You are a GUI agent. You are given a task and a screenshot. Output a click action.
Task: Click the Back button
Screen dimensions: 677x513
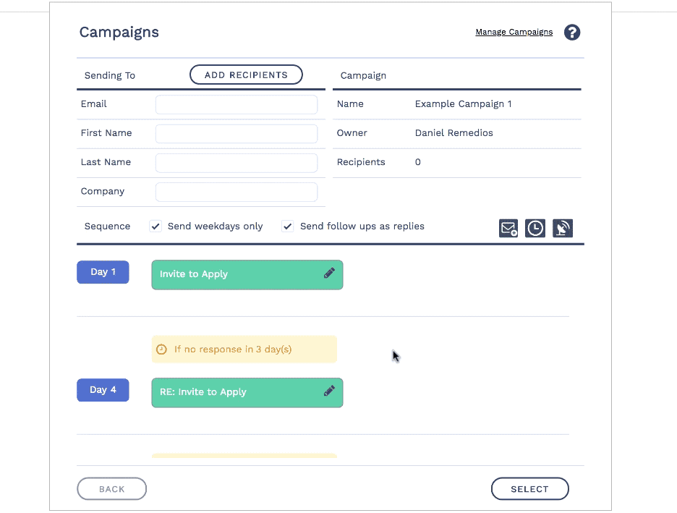point(111,489)
